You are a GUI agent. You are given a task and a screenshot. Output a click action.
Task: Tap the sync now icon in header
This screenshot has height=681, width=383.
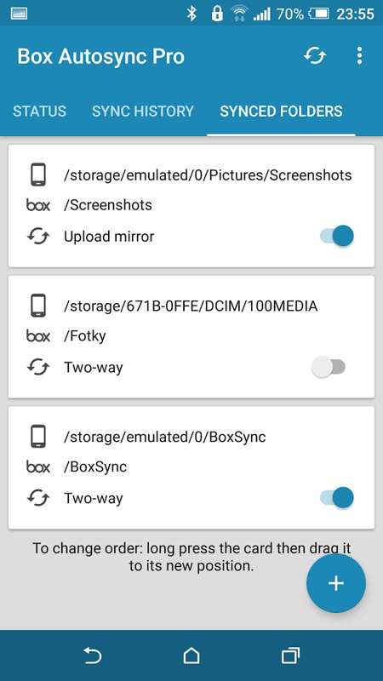(315, 56)
